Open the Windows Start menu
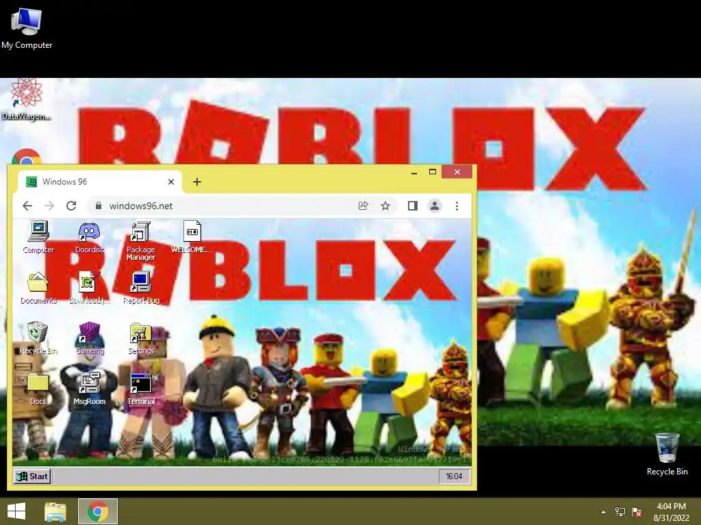The image size is (701, 525). click(16, 511)
